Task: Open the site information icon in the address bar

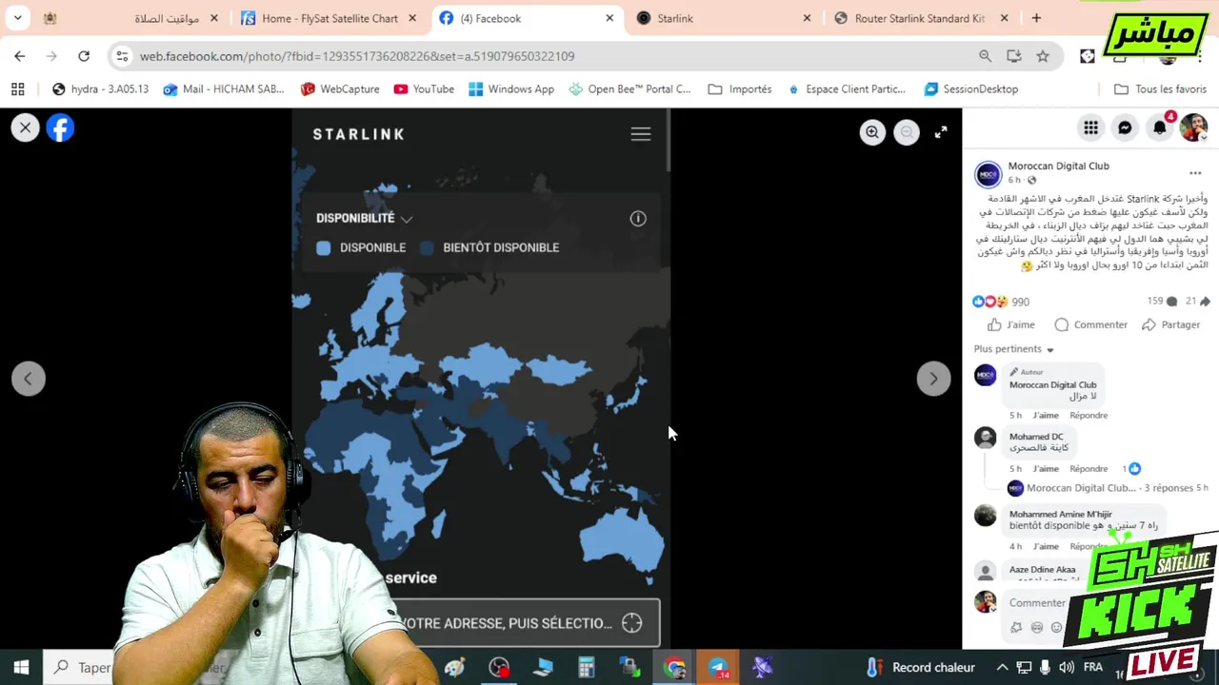Action: click(x=122, y=56)
